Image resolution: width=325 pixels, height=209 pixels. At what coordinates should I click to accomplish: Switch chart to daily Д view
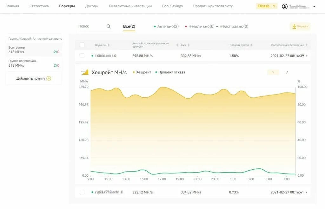pos(287,72)
